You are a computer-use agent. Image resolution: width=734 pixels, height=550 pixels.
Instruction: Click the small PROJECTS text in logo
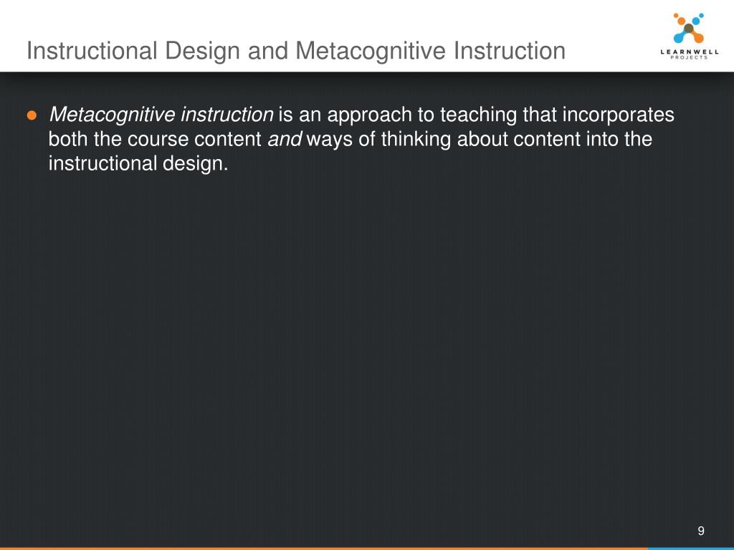pyautogui.click(x=688, y=57)
